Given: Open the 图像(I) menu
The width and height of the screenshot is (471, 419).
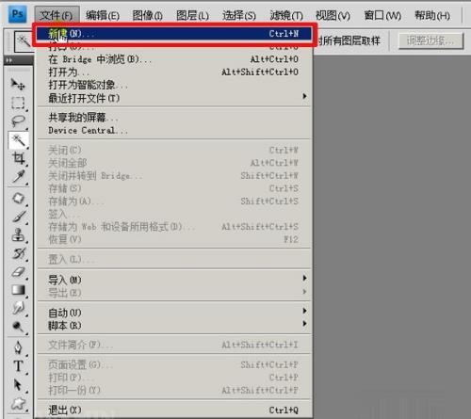Looking at the screenshot, I should click(147, 15).
